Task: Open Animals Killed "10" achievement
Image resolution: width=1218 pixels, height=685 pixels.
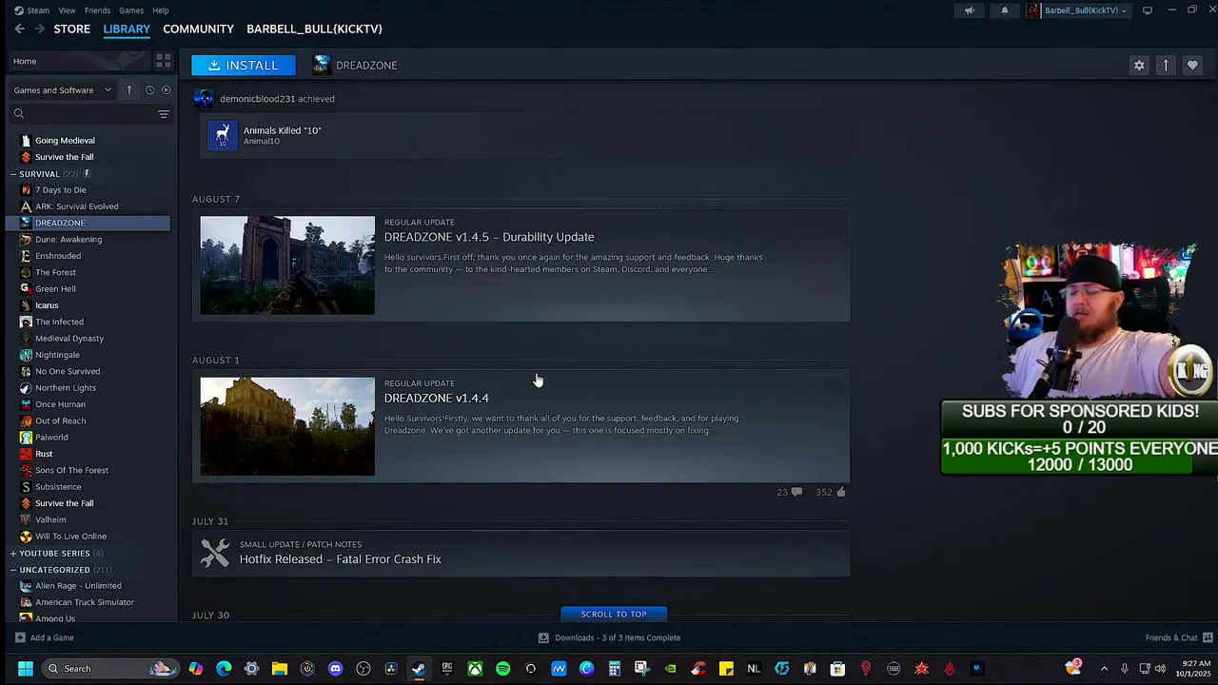Action: pos(282,130)
